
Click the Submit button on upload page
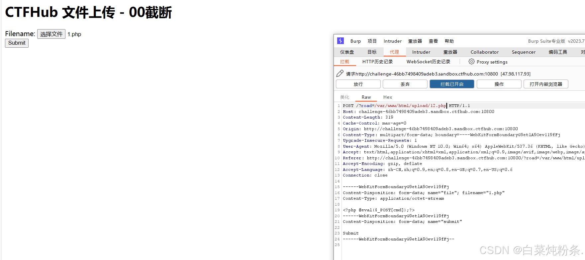click(17, 43)
